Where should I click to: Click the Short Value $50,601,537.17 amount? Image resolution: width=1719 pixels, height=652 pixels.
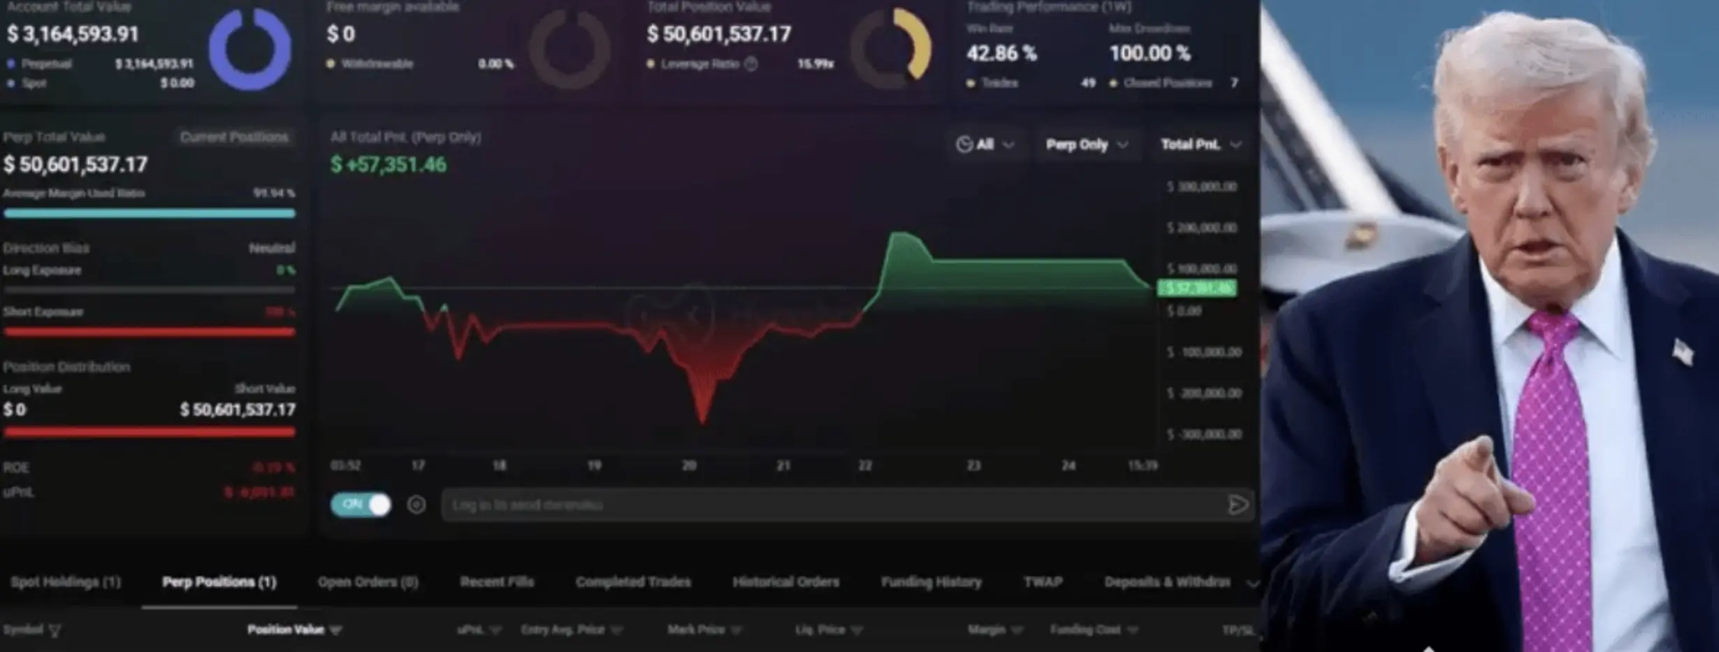[238, 410]
